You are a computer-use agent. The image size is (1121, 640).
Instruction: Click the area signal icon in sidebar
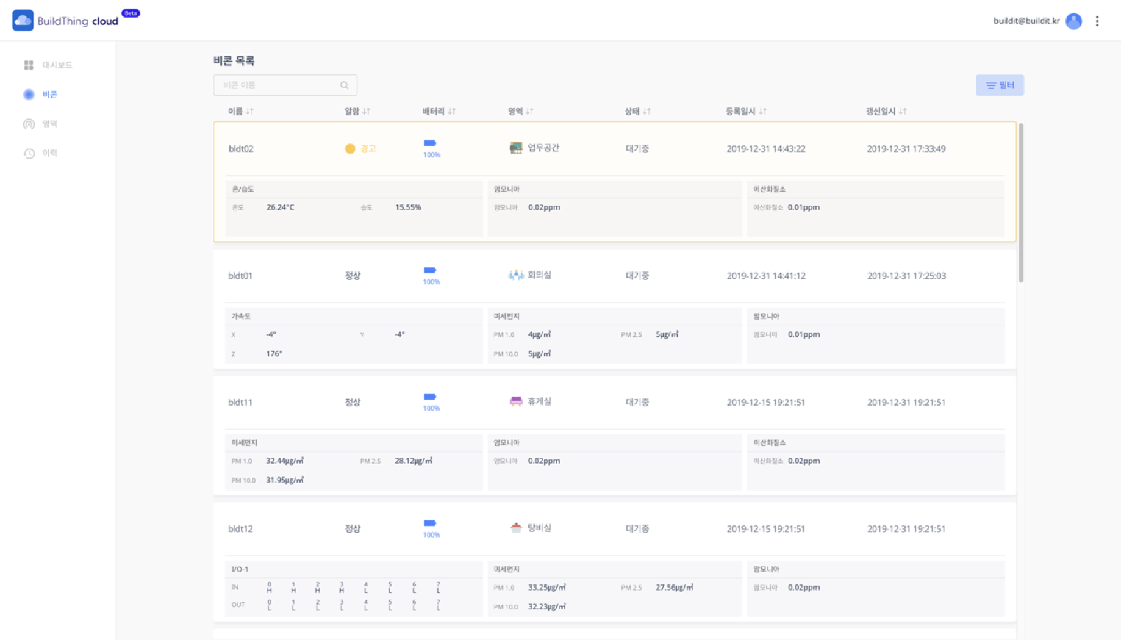[29, 124]
